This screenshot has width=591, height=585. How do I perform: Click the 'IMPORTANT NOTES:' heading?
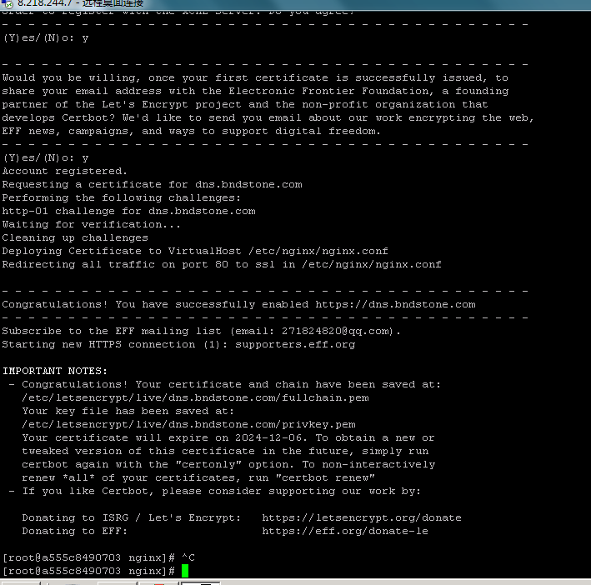click(55, 371)
